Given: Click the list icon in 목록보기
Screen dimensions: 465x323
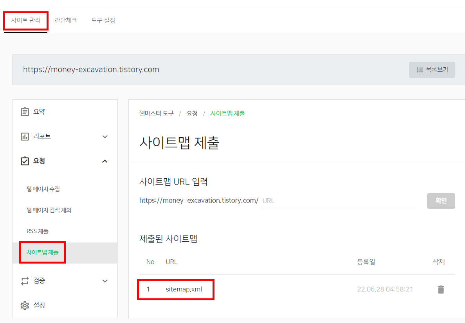Looking at the screenshot, I should pyautogui.click(x=420, y=70).
